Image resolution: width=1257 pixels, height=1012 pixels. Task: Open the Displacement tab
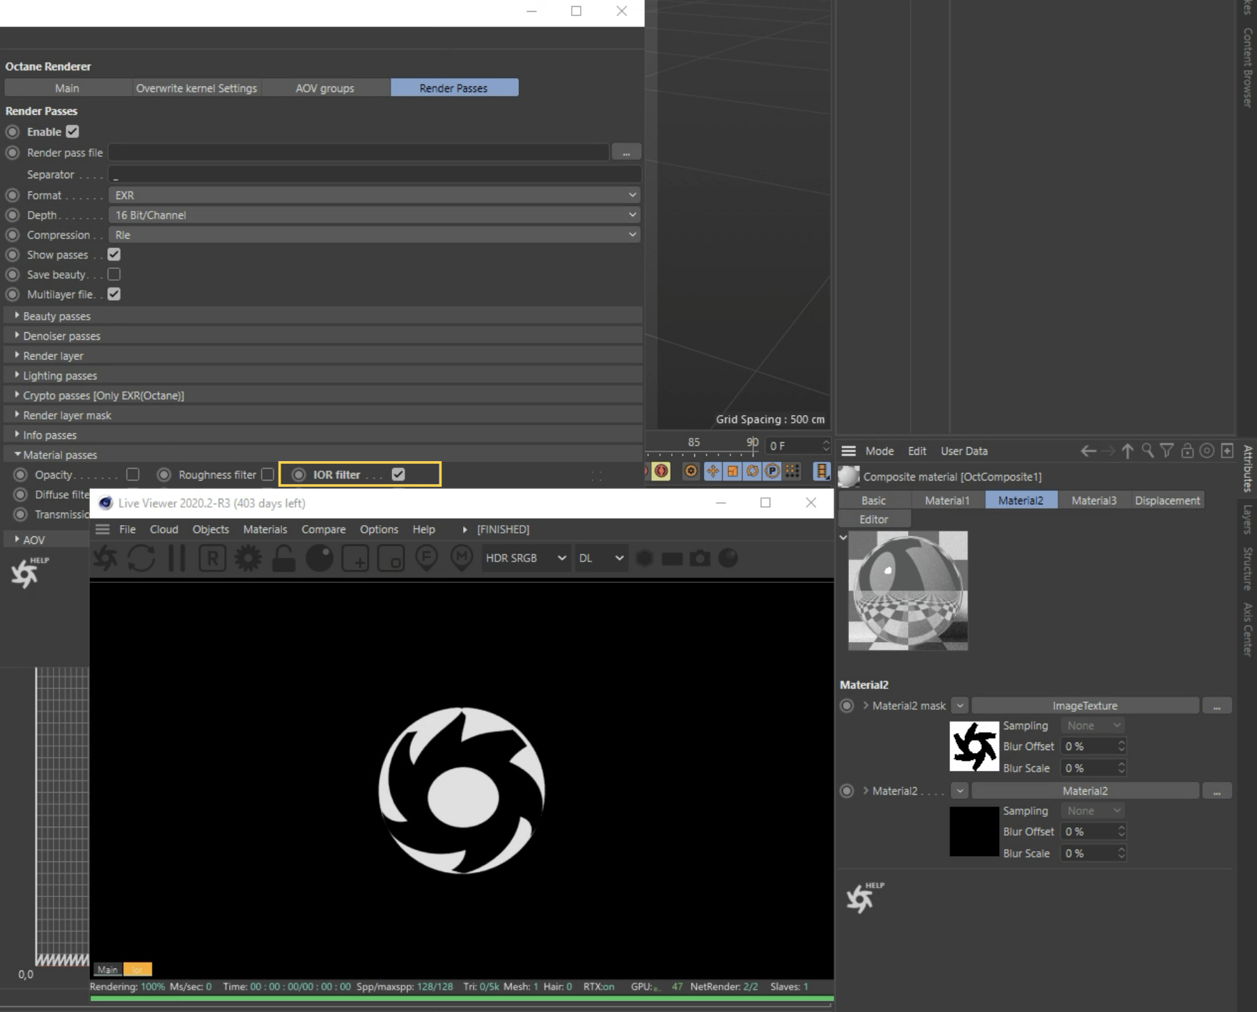(1168, 500)
